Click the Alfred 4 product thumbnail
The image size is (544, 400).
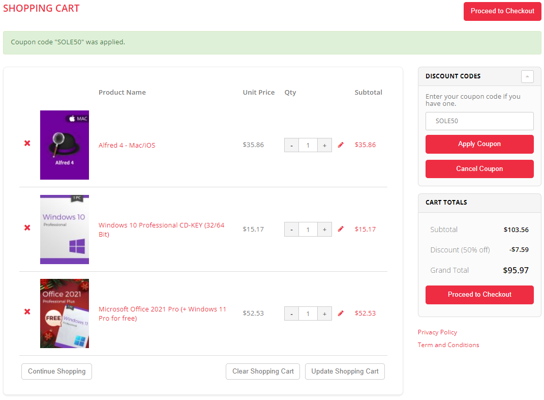pyautogui.click(x=65, y=145)
